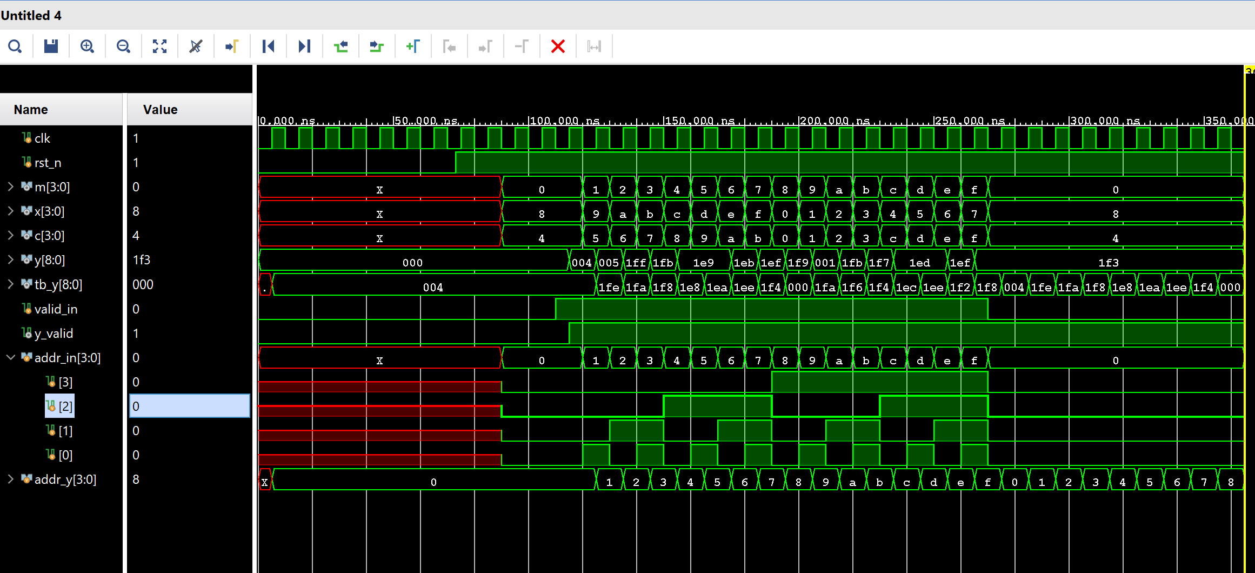The width and height of the screenshot is (1255, 573).
Task: Zoom out of the waveform
Action: pos(123,46)
